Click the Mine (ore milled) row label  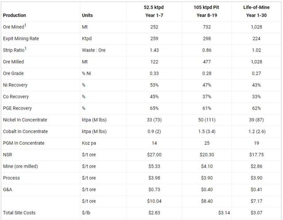(x=20, y=166)
